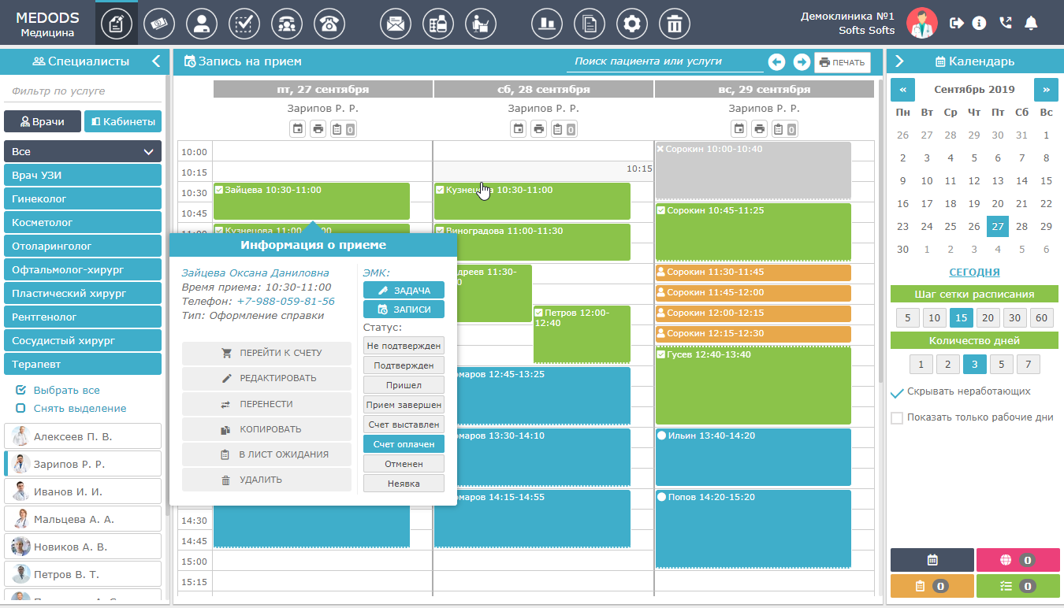Open the settings gear in top toolbar
The height and width of the screenshot is (608, 1064).
(631, 24)
